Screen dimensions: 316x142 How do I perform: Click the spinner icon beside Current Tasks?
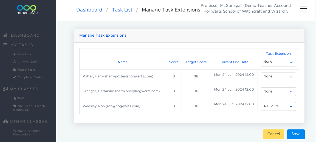pos(14,62)
